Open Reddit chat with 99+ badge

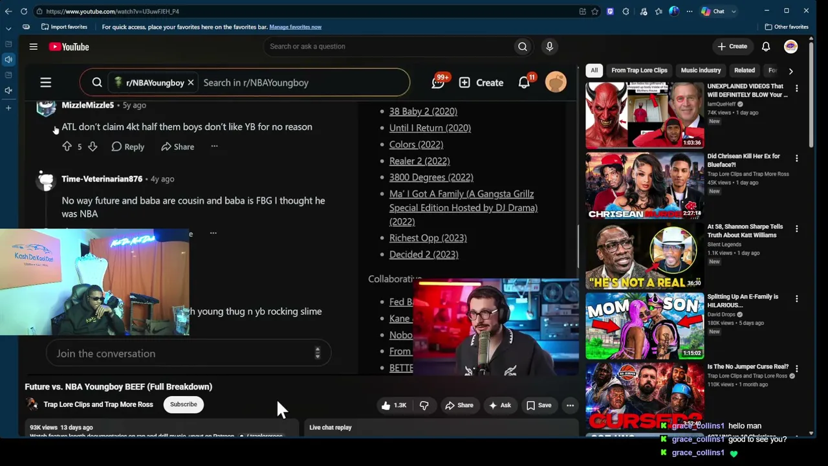pyautogui.click(x=439, y=82)
